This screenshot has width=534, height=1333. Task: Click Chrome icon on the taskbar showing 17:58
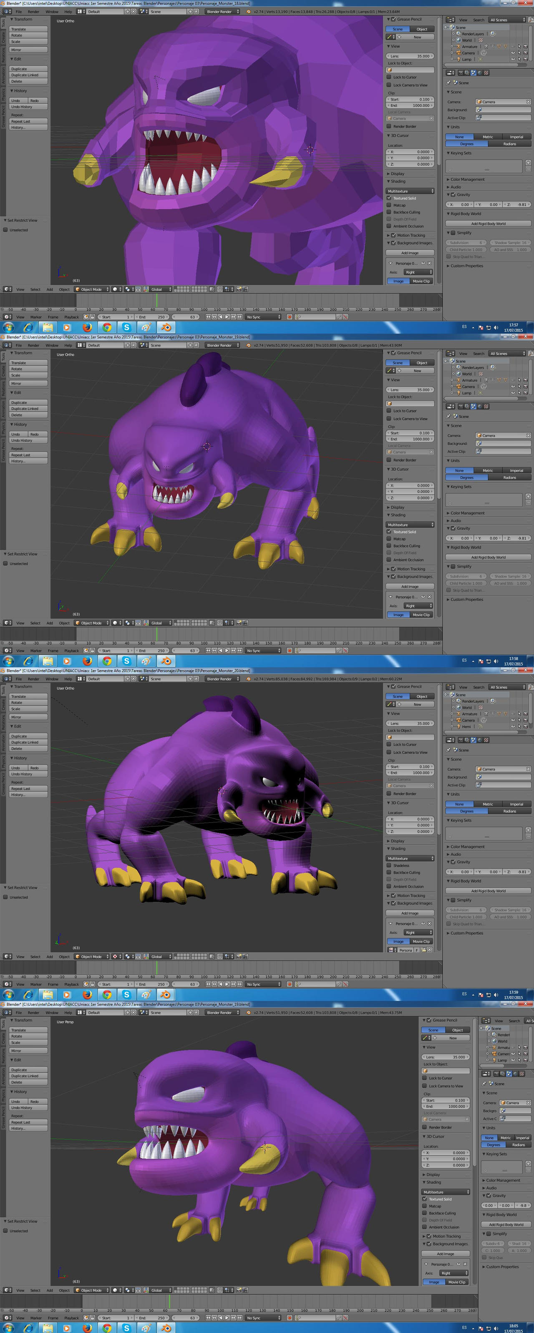click(107, 661)
